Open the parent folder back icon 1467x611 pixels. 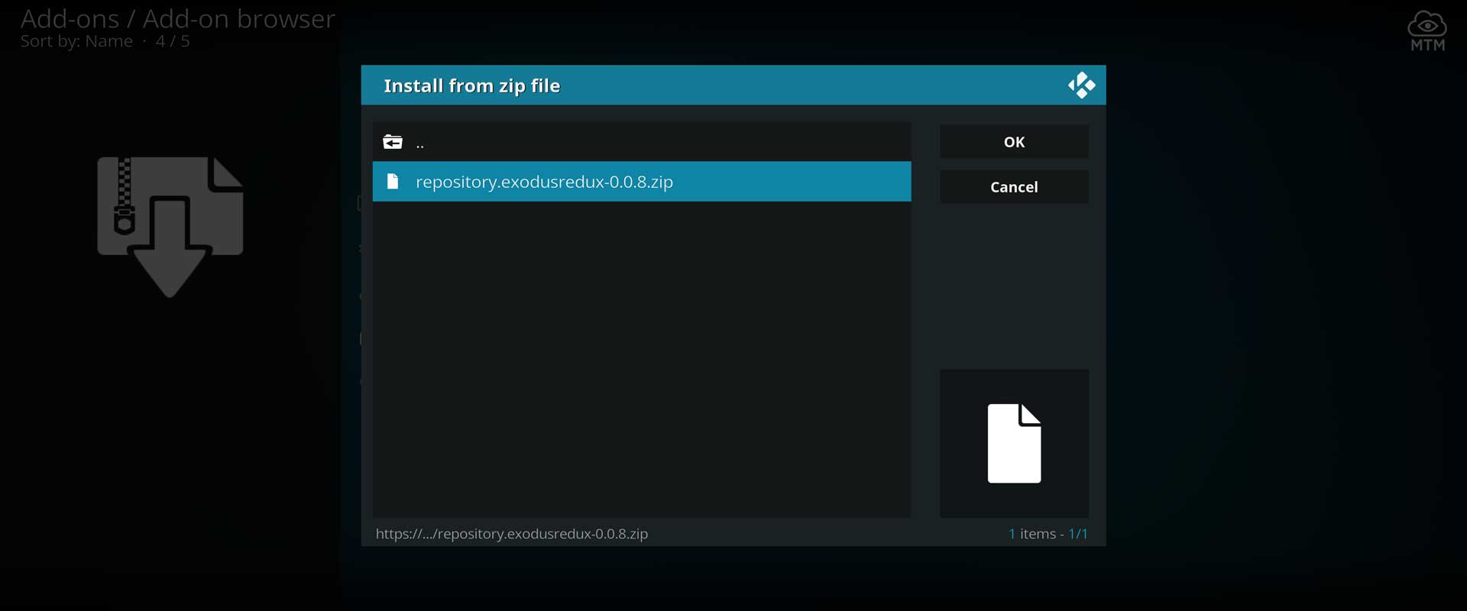pos(393,142)
